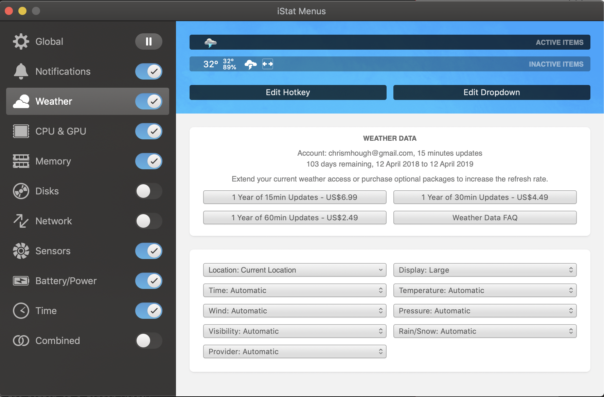The width and height of the screenshot is (604, 397).
Task: Select the large 32° temperature inactive item
Action: (x=211, y=64)
